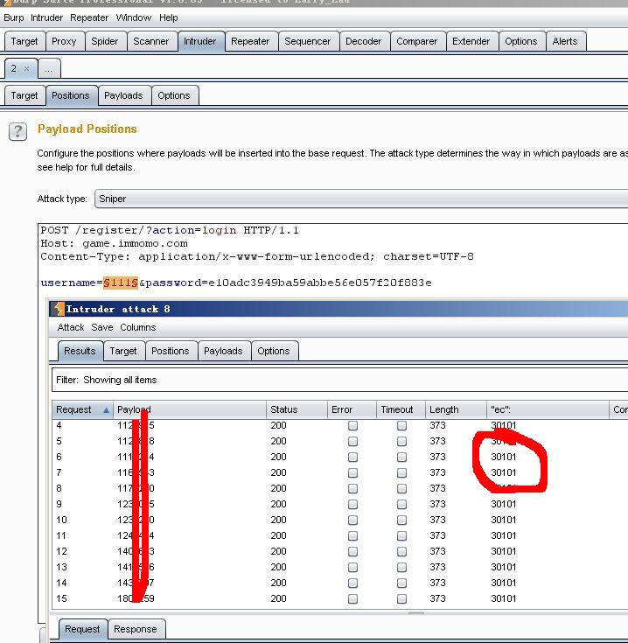Sort results by Error column header
This screenshot has height=643, width=628.
[x=352, y=409]
